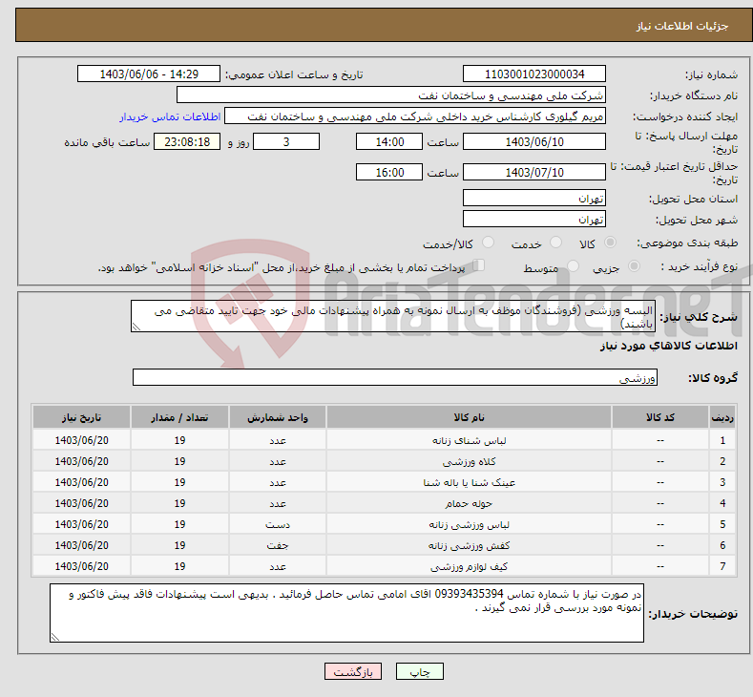
Task: Click the شهر محل تحویل field
Action: coord(534,219)
